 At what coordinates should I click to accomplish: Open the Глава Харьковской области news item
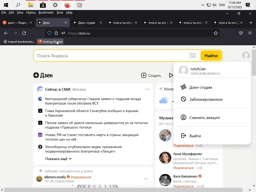[92, 113]
